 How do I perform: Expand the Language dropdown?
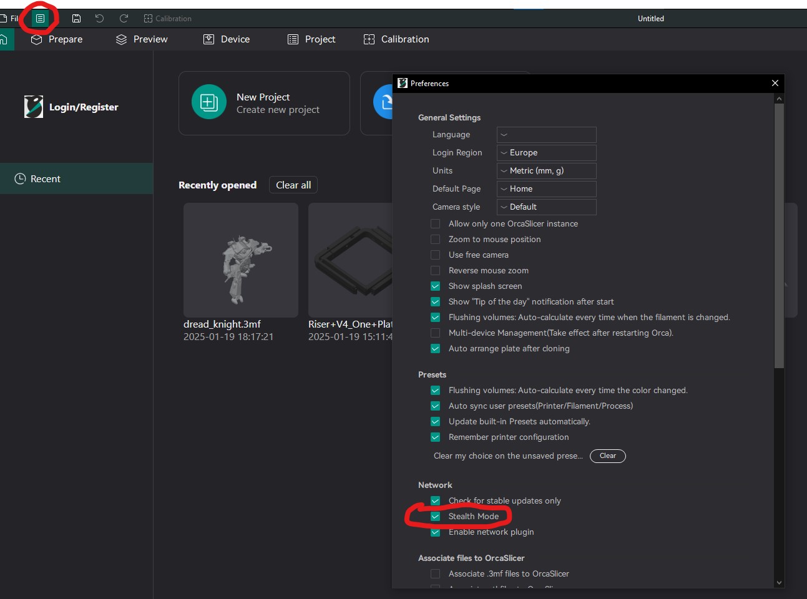pyautogui.click(x=547, y=135)
